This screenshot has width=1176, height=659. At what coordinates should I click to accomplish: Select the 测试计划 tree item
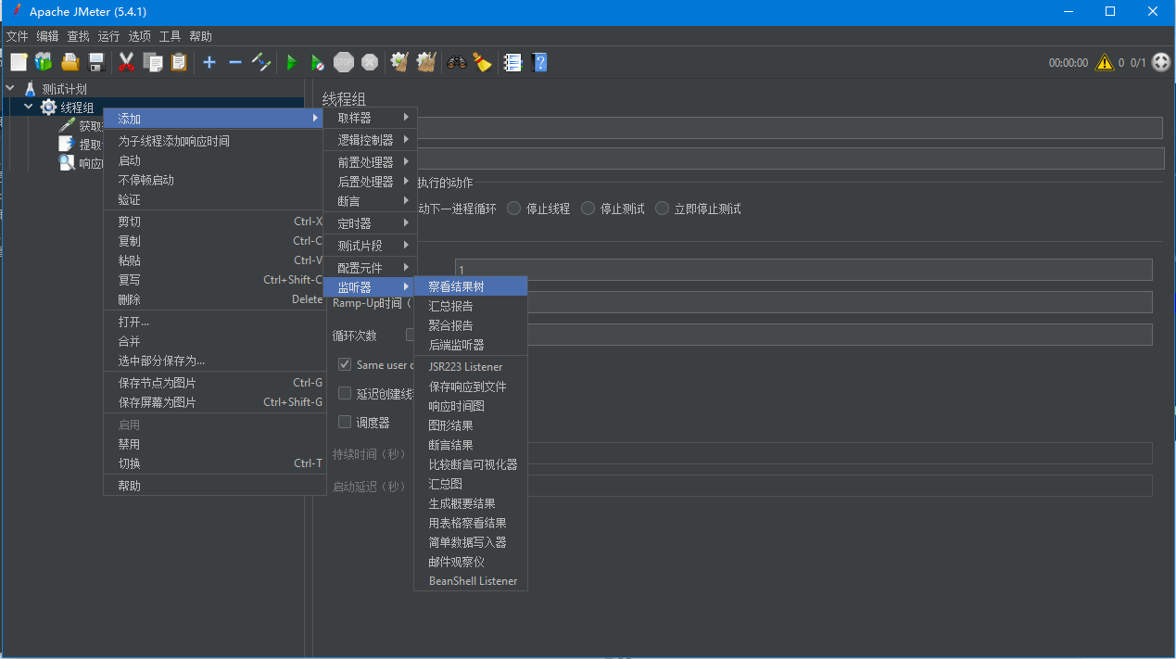[64, 89]
